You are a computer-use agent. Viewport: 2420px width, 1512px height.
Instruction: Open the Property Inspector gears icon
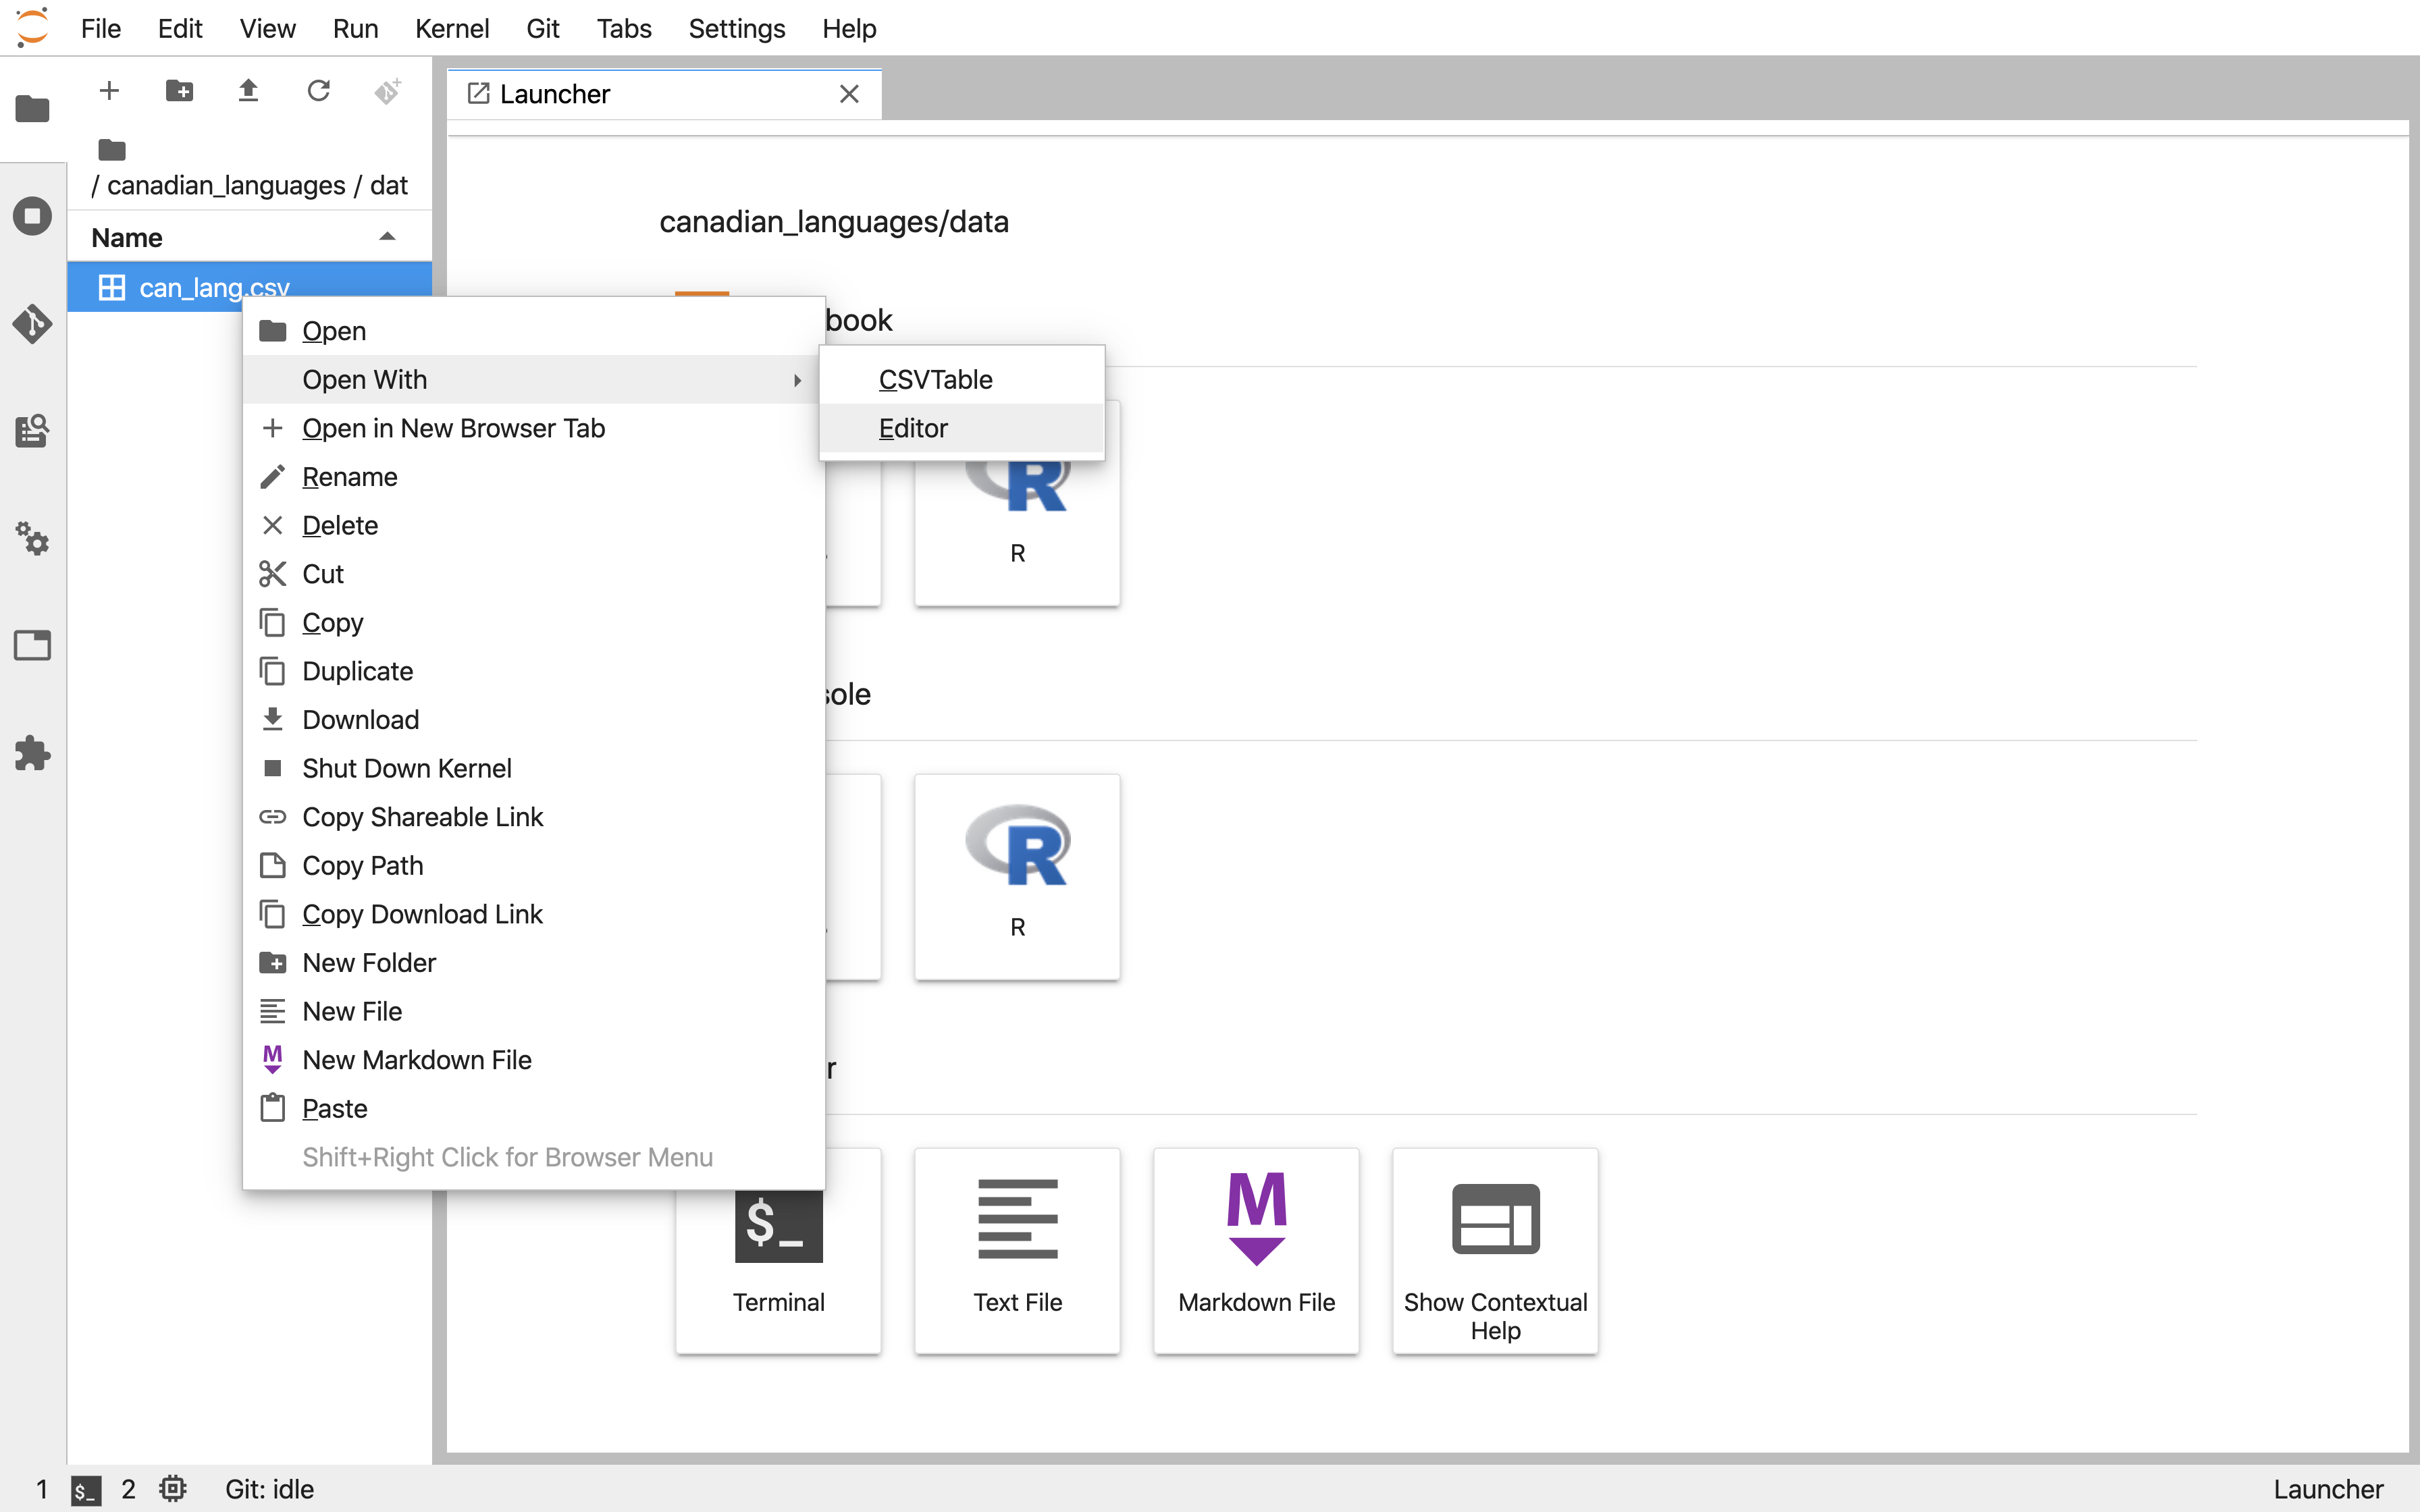(32, 540)
